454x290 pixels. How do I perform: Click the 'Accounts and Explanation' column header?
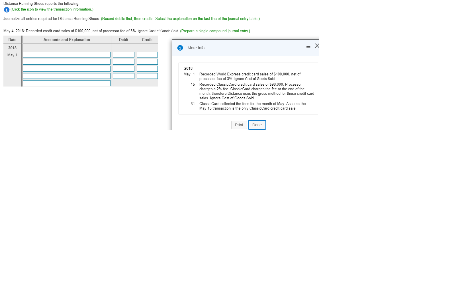pos(67,40)
